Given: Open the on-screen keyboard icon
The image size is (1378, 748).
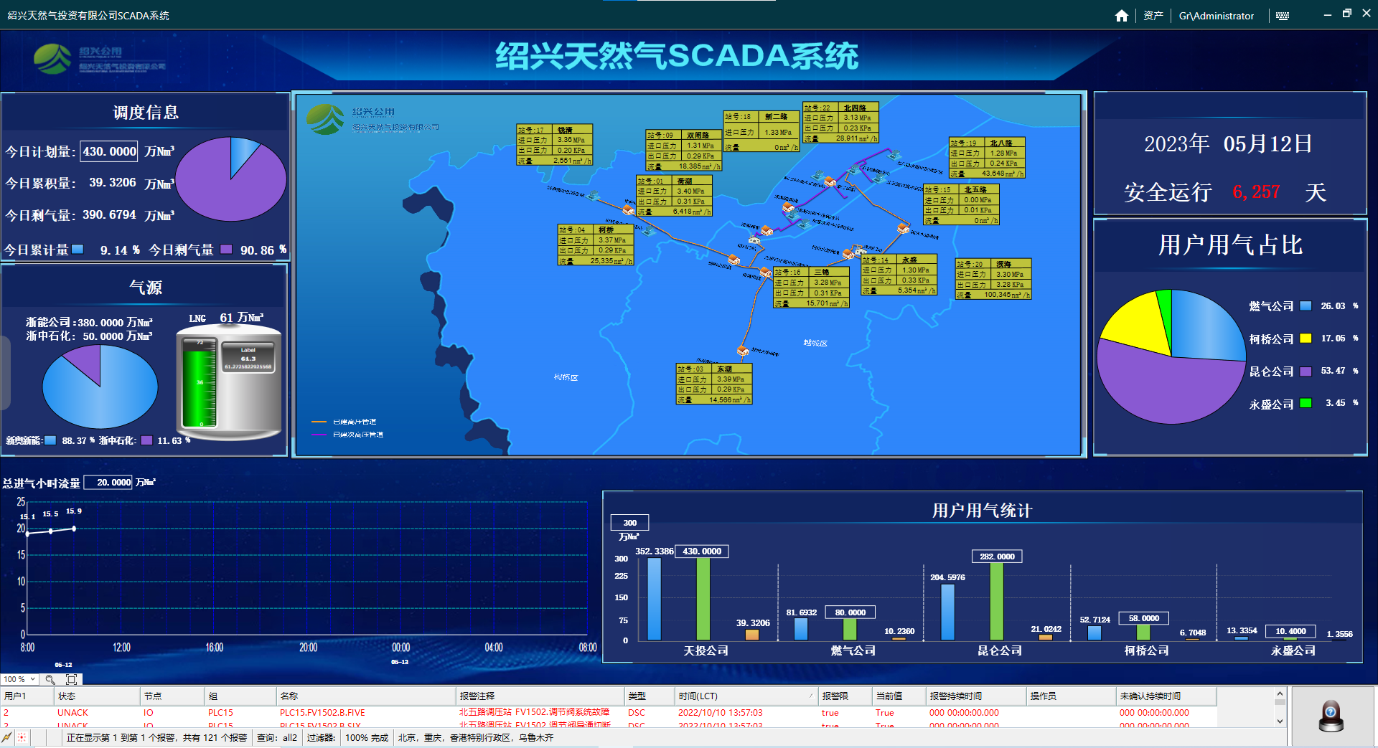Looking at the screenshot, I should click(1283, 16).
